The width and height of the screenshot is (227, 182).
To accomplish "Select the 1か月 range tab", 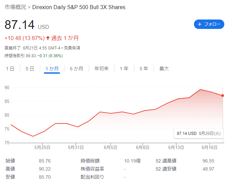I will pos(52,69).
